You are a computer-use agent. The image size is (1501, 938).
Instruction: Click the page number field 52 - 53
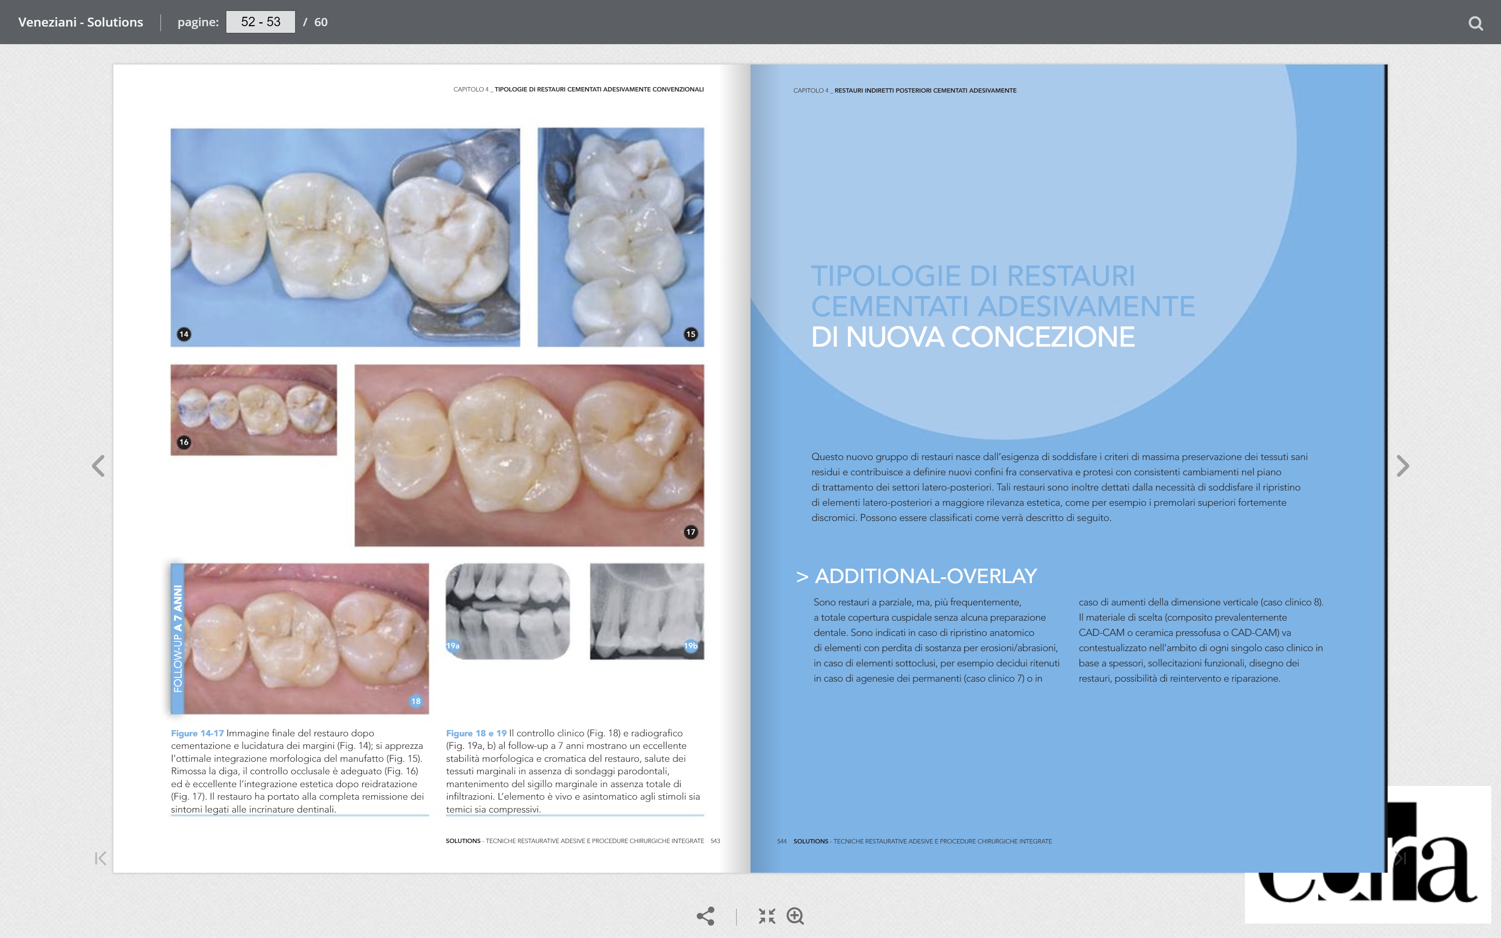(x=260, y=22)
